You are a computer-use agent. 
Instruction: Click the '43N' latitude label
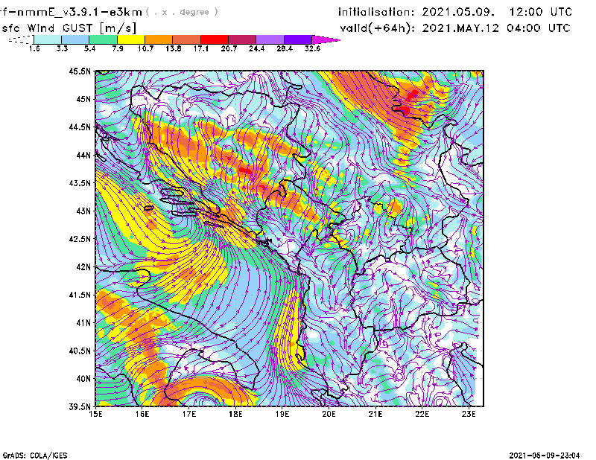point(83,211)
